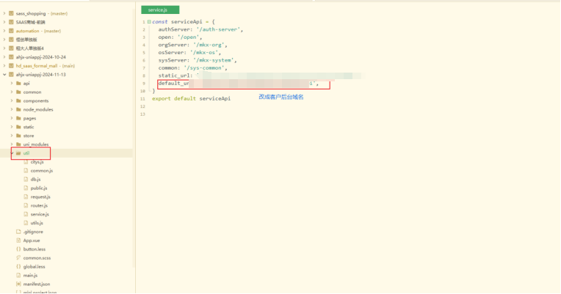This screenshot has height=294, width=561.
Task: Click the common folder icon
Action: coord(18,92)
